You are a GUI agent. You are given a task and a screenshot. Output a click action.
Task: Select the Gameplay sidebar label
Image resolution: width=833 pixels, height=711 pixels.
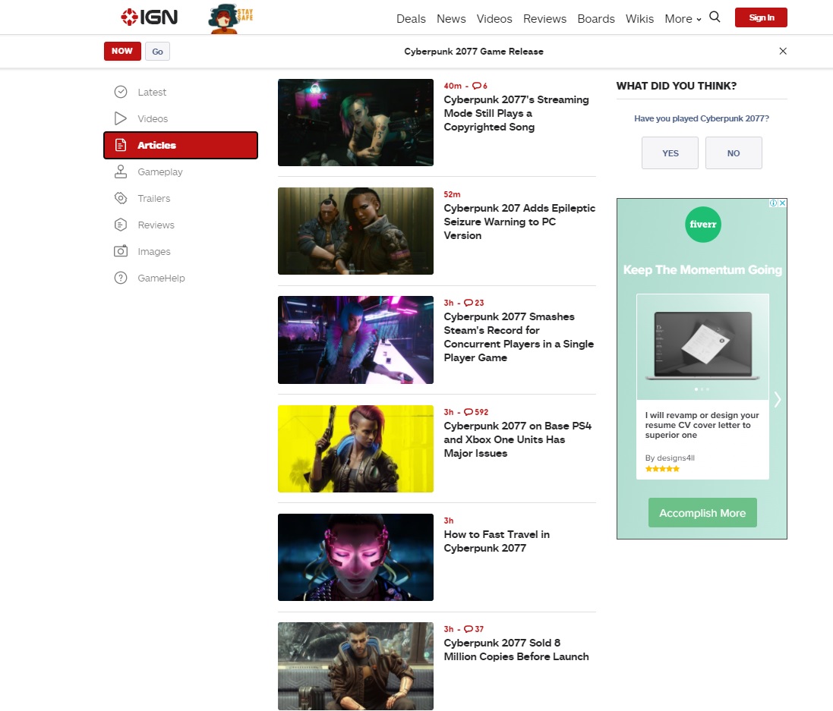pos(160,172)
